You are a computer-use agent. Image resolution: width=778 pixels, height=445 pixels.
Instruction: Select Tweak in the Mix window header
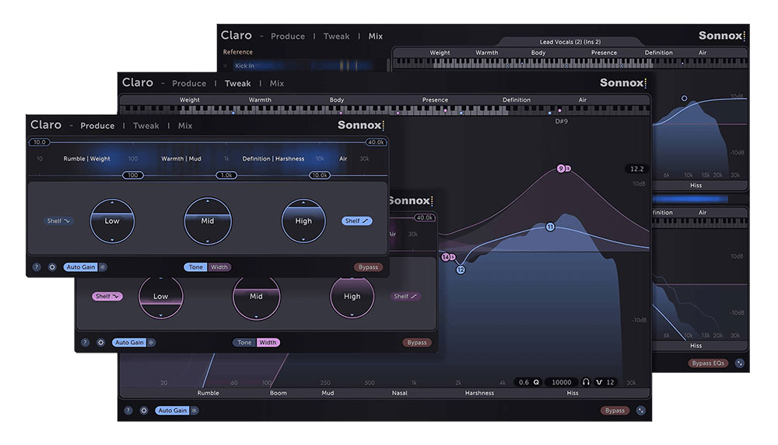coord(336,37)
